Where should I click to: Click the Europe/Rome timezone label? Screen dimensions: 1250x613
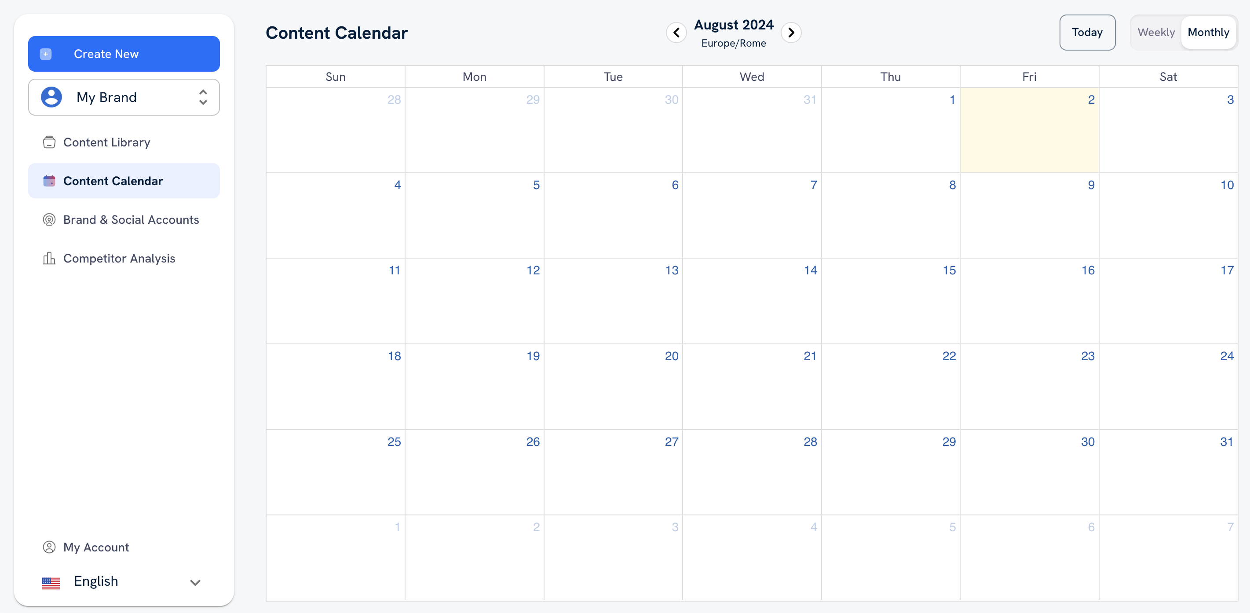tap(733, 42)
